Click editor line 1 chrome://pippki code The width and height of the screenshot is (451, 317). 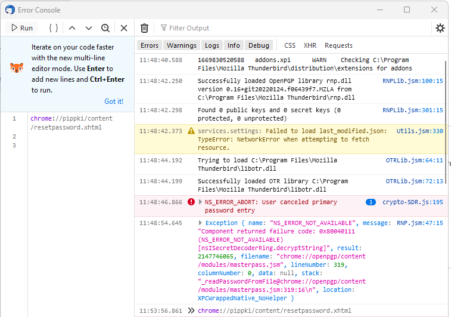click(71, 123)
